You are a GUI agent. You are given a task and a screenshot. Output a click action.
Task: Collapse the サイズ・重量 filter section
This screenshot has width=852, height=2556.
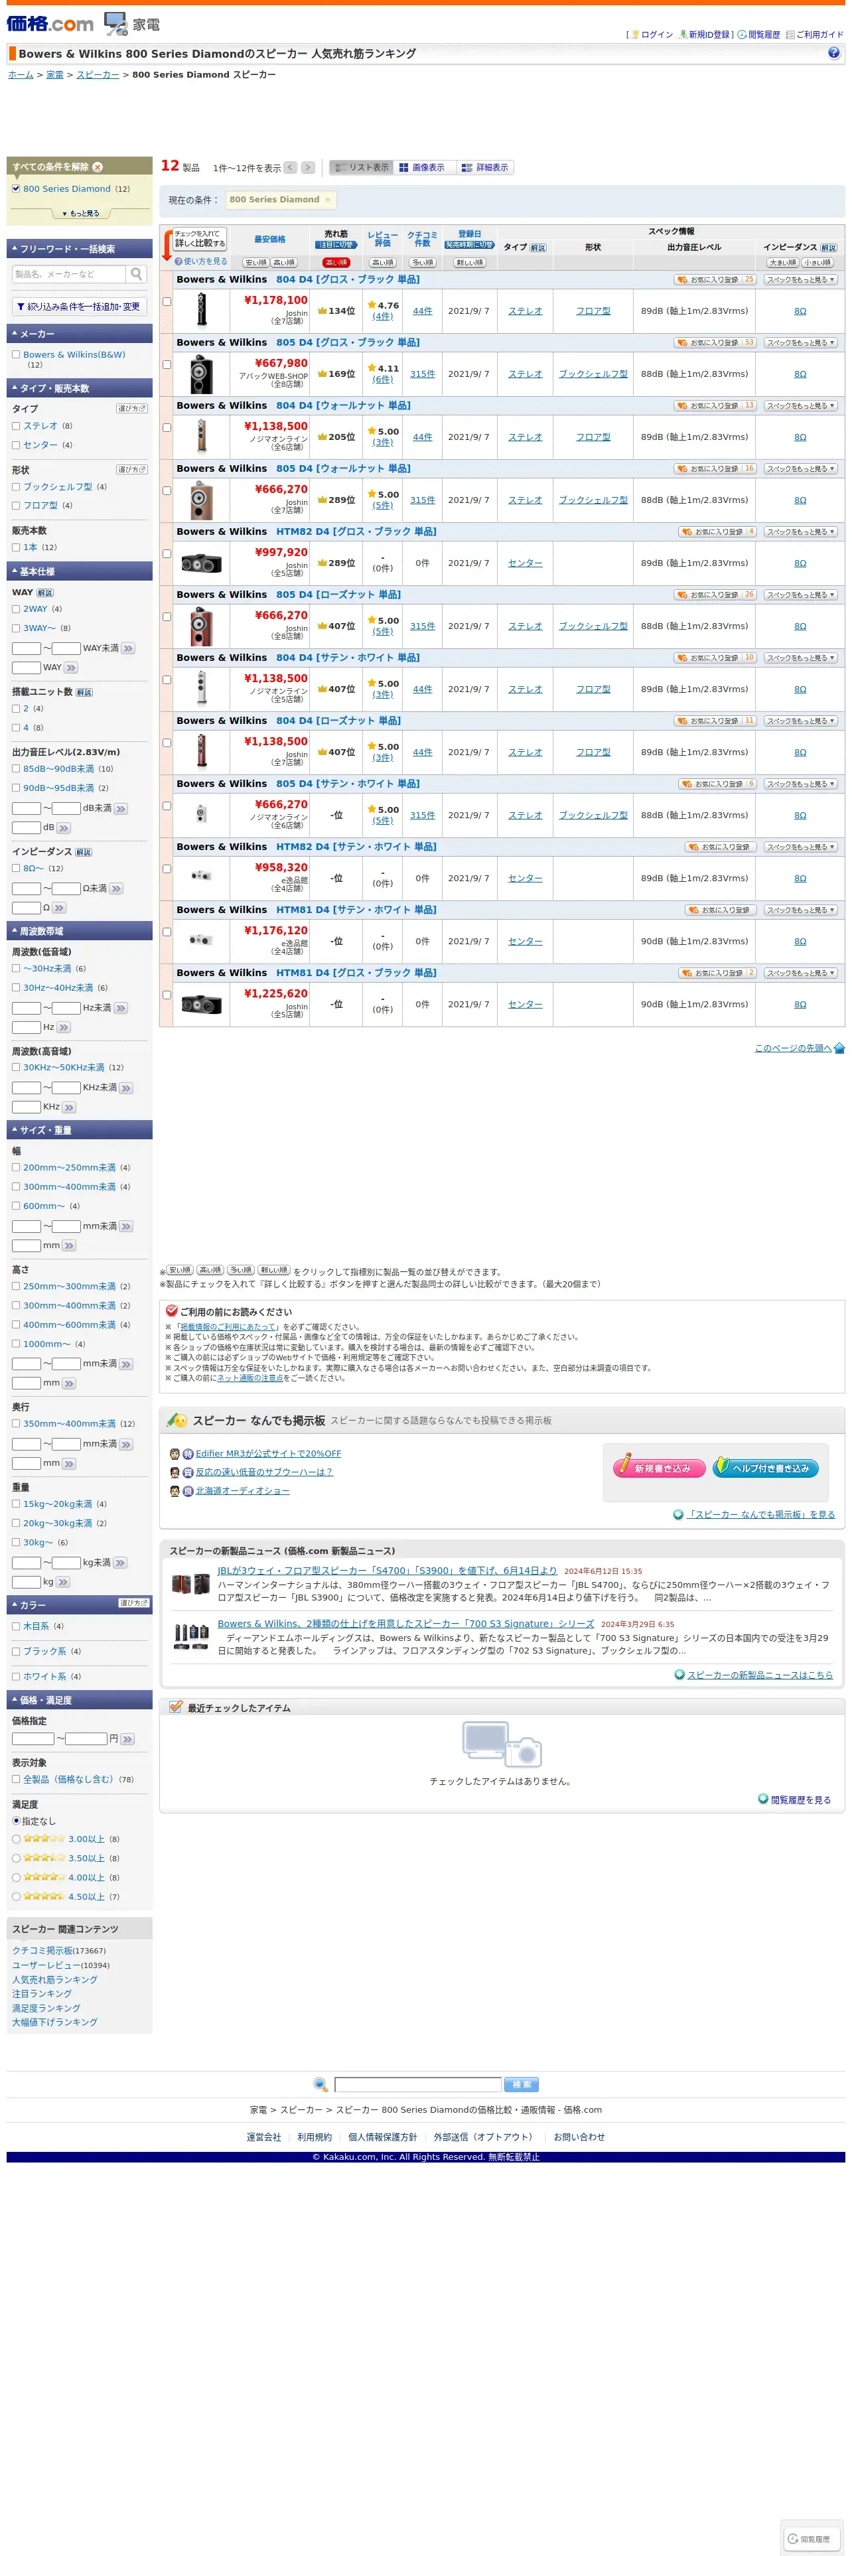[x=80, y=1130]
